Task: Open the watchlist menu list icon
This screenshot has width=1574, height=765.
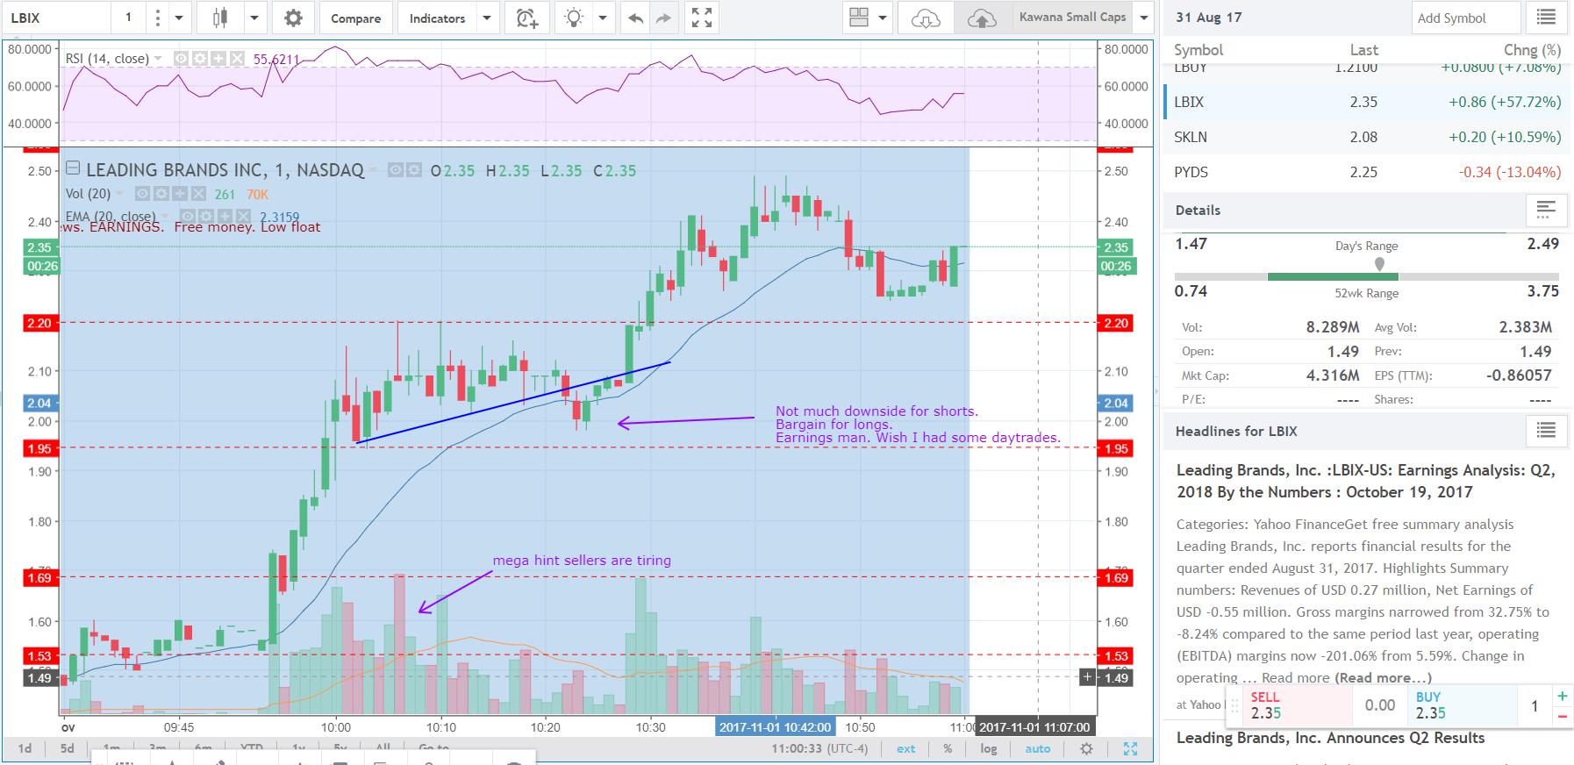Action: pyautogui.click(x=1546, y=18)
